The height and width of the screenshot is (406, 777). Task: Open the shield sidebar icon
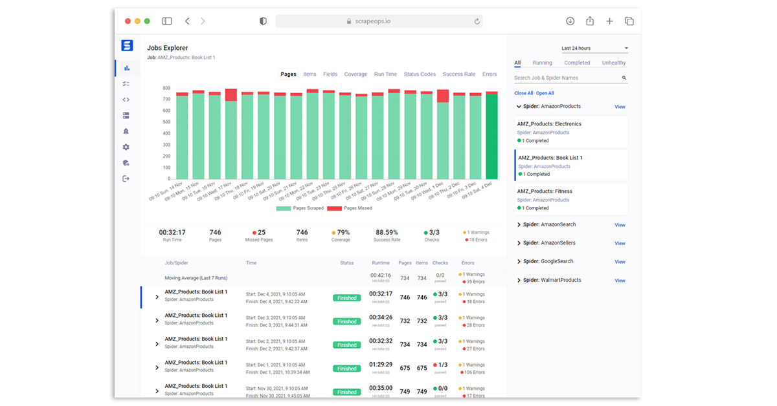pyautogui.click(x=126, y=163)
